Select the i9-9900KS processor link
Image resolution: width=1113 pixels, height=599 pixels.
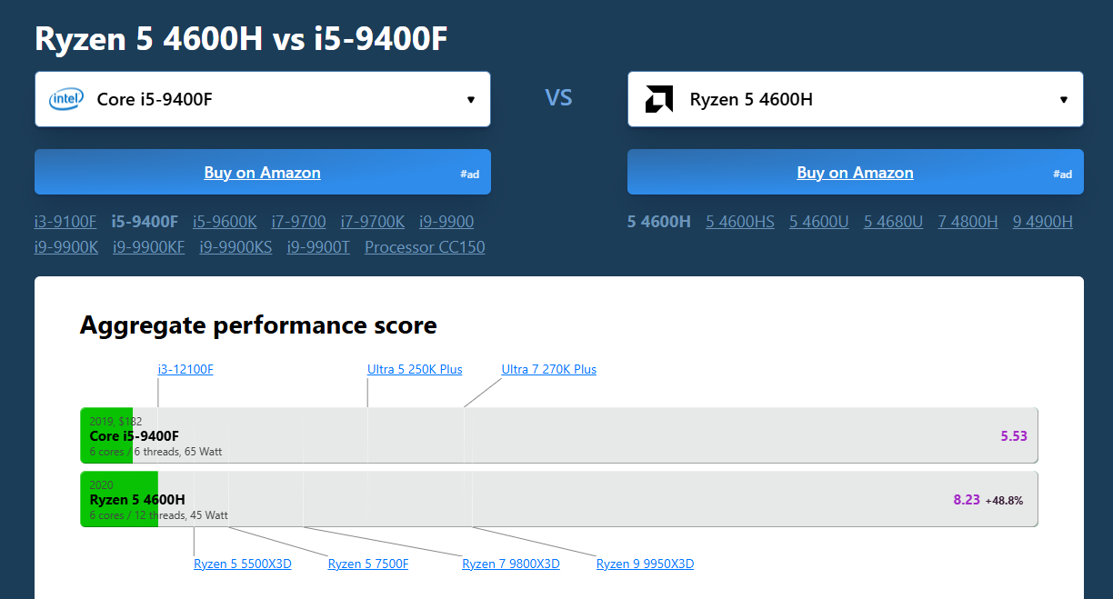click(x=236, y=246)
